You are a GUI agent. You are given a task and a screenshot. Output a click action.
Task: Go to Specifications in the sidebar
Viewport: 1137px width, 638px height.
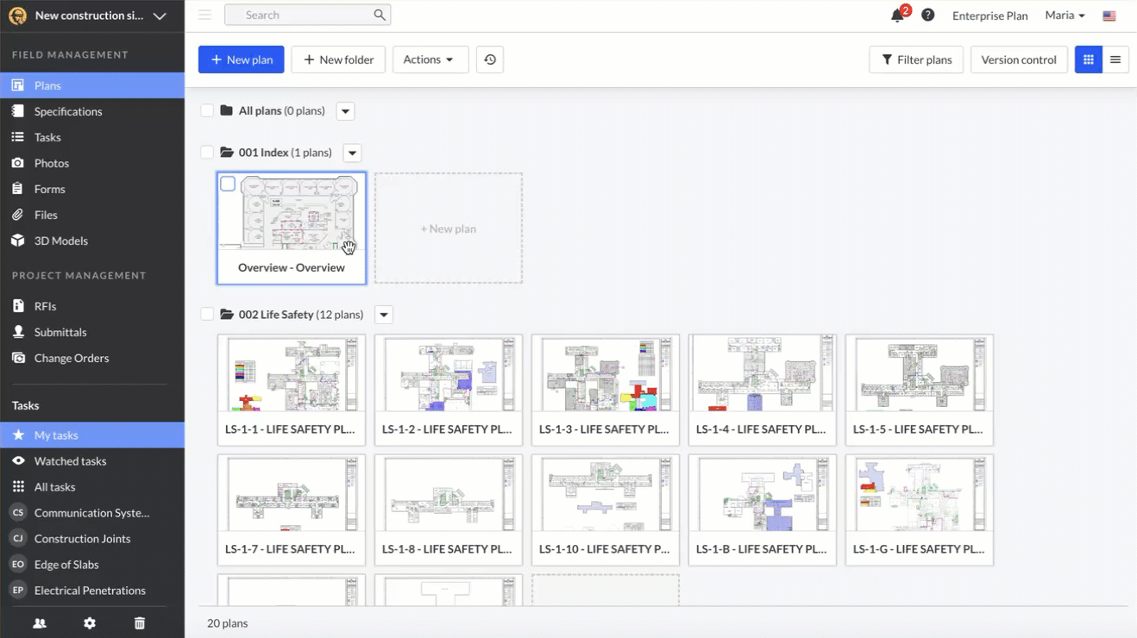coord(68,111)
